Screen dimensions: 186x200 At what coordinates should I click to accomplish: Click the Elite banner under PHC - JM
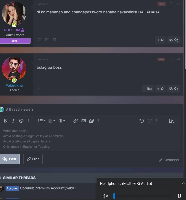click(15, 41)
